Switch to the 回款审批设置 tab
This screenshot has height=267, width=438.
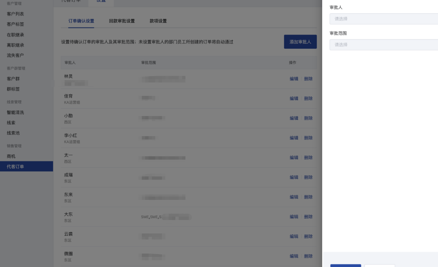point(122,21)
